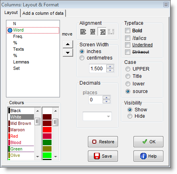
Task: Select the N column
Action: (33, 24)
